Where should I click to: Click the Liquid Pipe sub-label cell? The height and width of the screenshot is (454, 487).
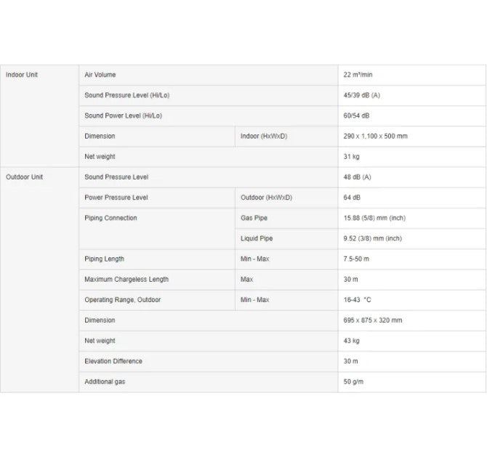pyautogui.click(x=286, y=239)
